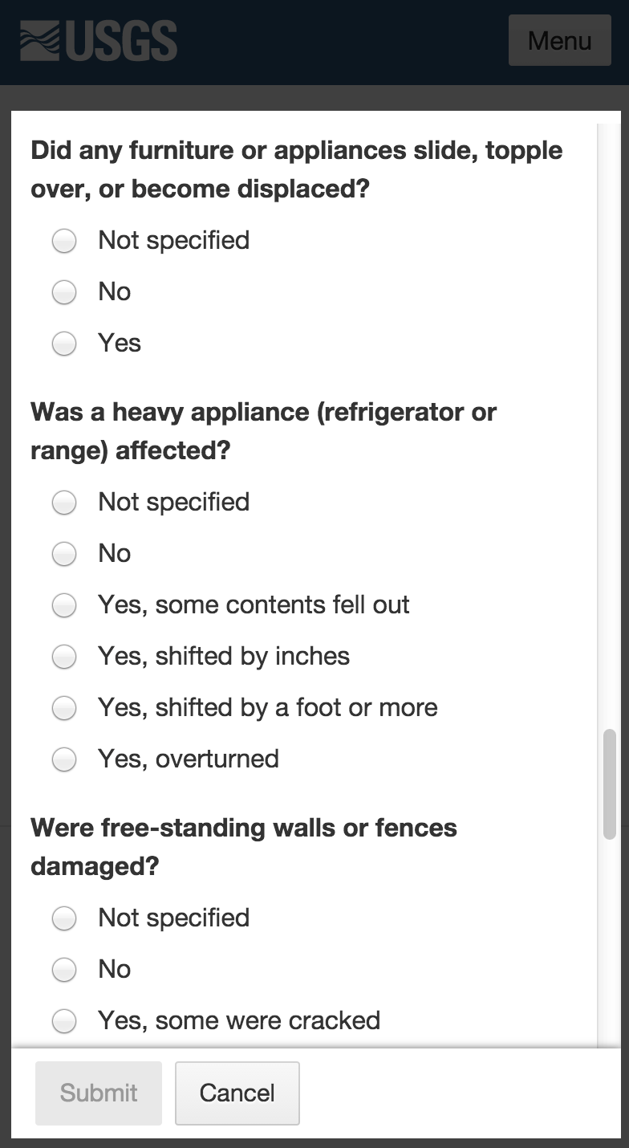Select 'Not specified' for furniture displacement
This screenshot has width=629, height=1148.
pos(64,241)
